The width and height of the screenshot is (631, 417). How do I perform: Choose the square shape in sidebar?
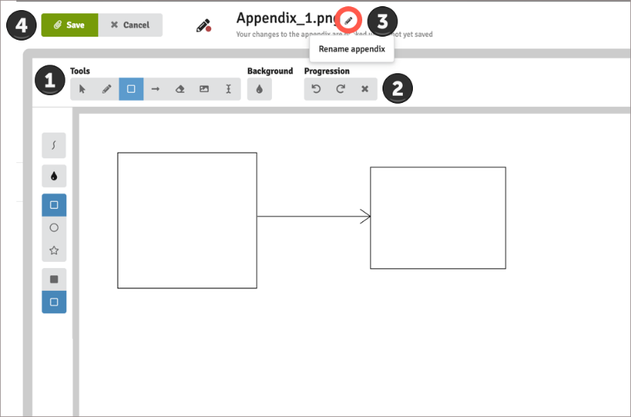[x=54, y=205]
